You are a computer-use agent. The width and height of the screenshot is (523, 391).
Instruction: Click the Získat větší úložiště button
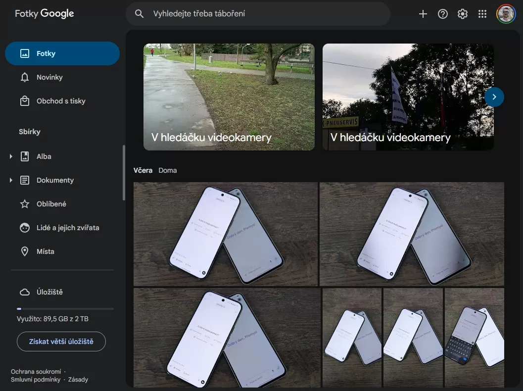pos(61,342)
